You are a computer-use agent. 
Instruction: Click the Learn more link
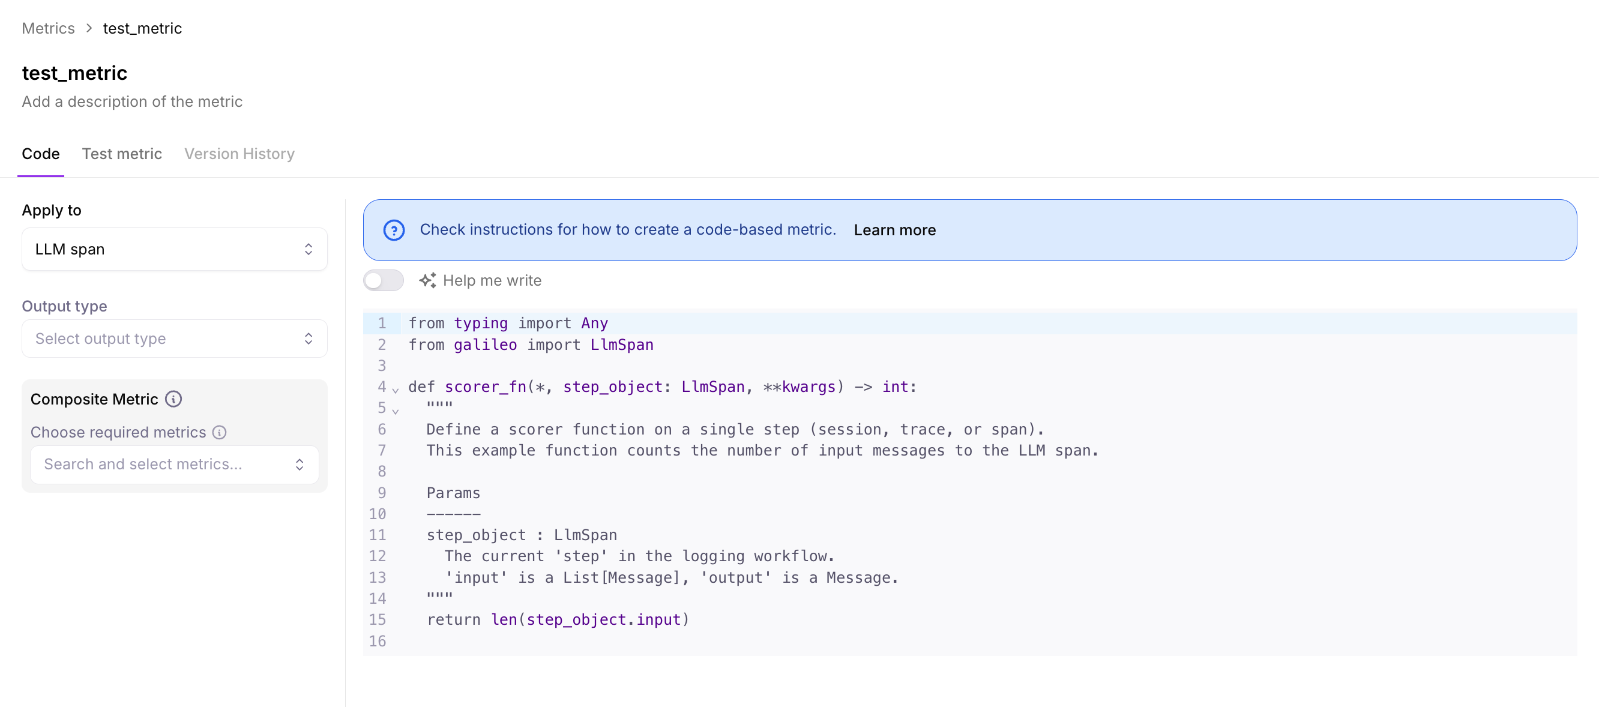pyautogui.click(x=894, y=230)
